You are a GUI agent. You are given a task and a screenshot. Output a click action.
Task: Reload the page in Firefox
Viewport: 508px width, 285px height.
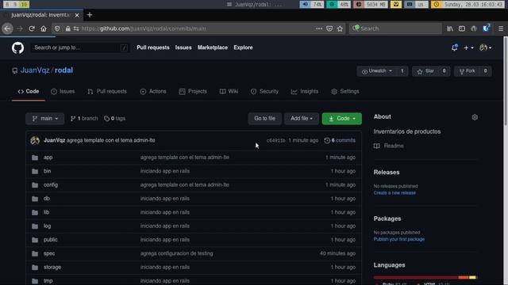click(32, 28)
